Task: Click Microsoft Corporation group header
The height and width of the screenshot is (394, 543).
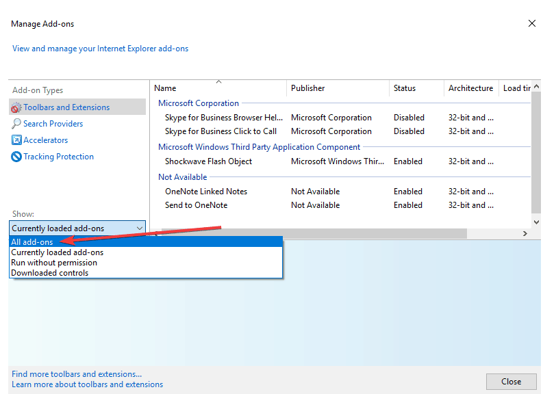Action: point(199,103)
